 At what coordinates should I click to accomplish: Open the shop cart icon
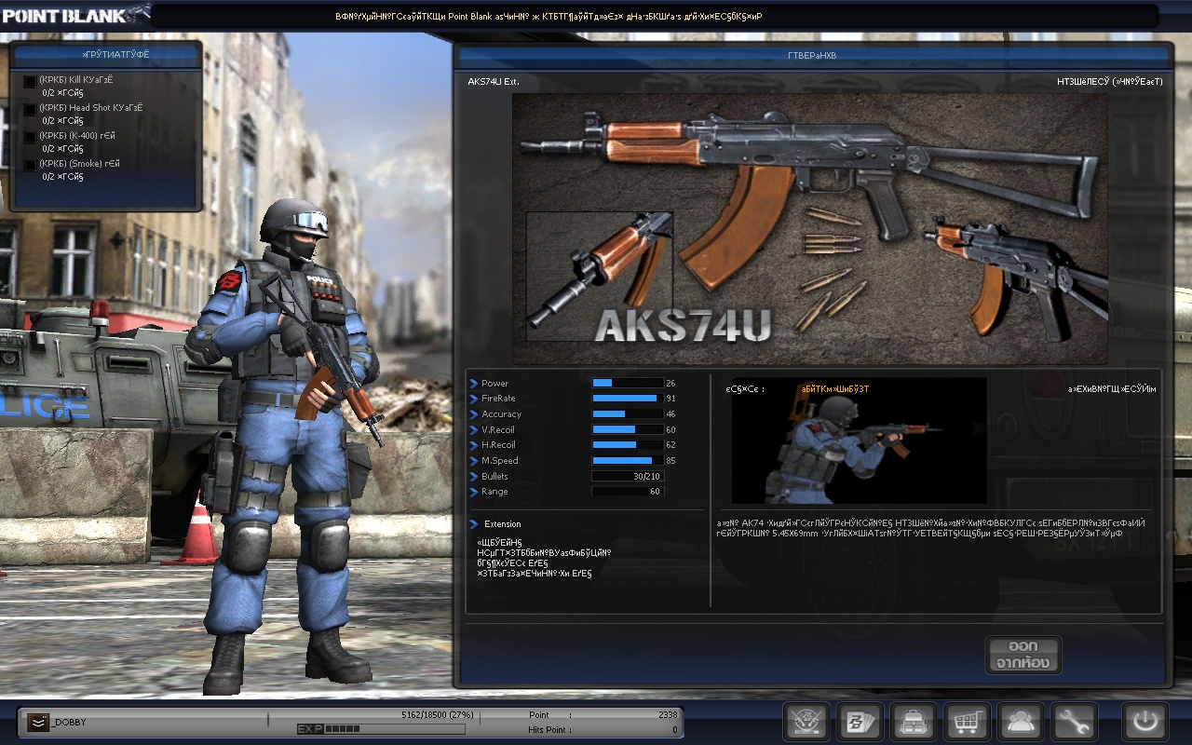tap(967, 722)
